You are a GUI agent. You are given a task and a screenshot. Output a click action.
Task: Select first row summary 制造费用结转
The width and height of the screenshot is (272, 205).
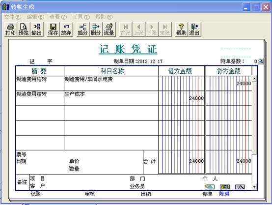click(40, 83)
